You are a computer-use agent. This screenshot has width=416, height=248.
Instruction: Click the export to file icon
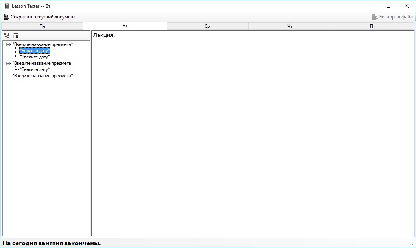point(374,17)
